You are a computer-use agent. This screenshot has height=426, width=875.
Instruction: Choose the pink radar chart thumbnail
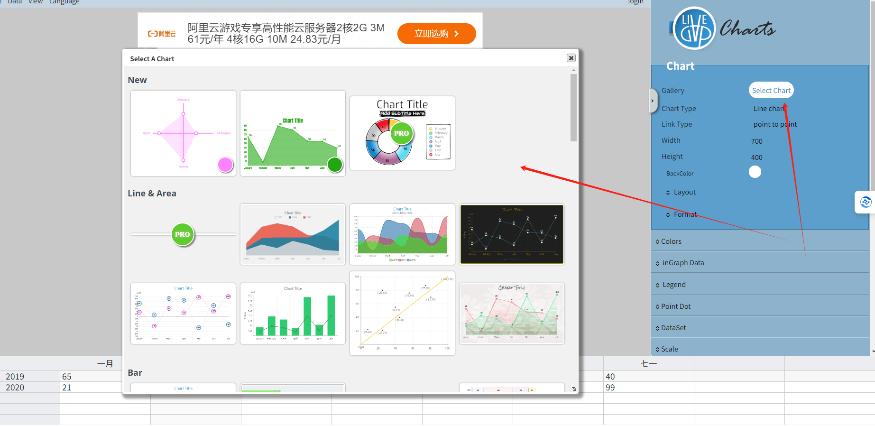(x=183, y=133)
